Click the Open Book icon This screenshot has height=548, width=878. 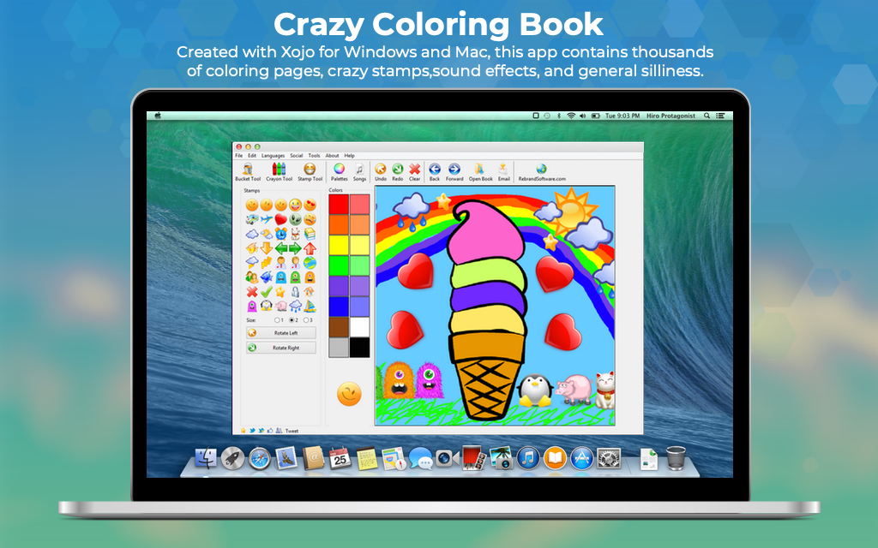coord(480,170)
